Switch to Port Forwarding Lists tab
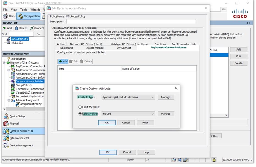 coord(184,44)
